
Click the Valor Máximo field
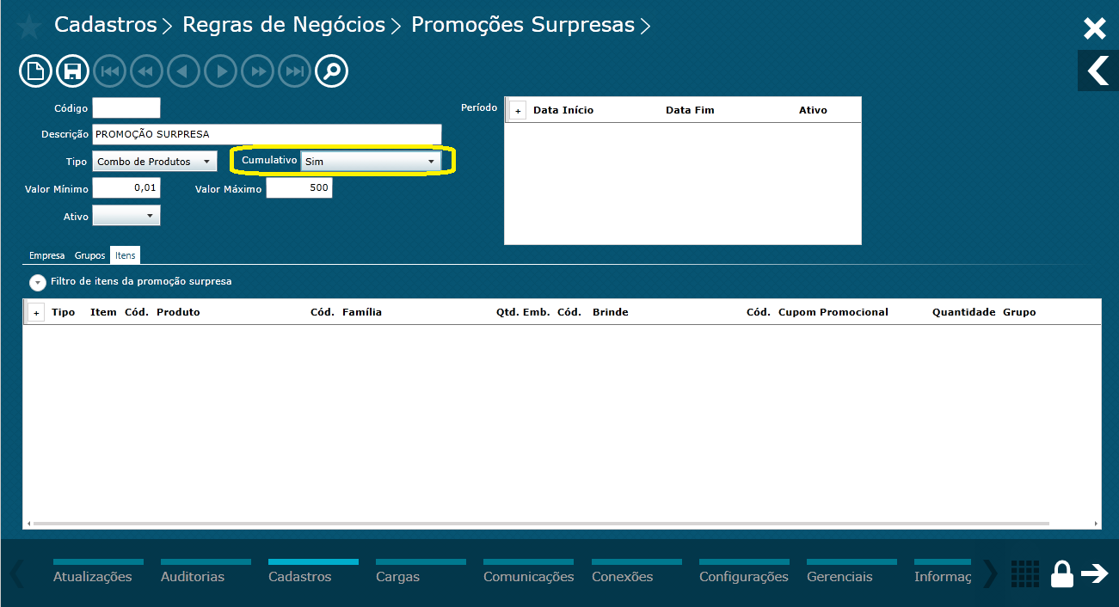(299, 188)
